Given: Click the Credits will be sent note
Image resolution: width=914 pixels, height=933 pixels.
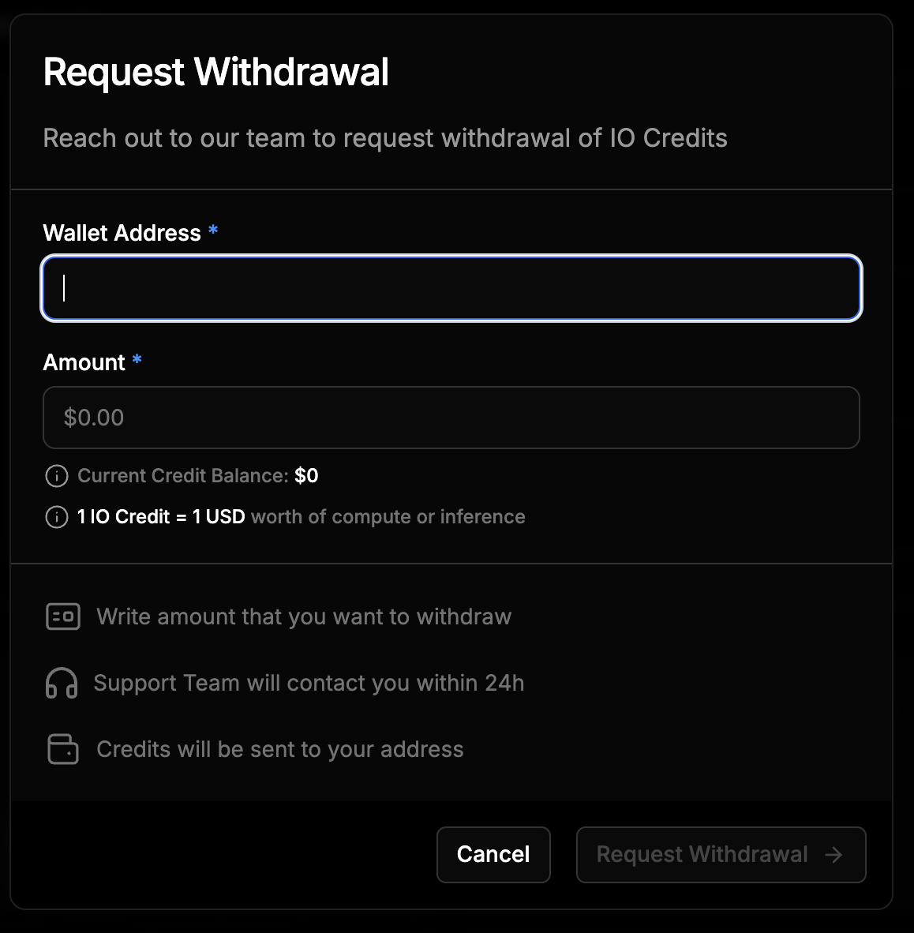Looking at the screenshot, I should pos(279,749).
